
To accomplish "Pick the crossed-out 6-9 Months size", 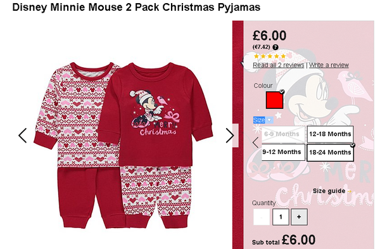I will pos(283,134).
